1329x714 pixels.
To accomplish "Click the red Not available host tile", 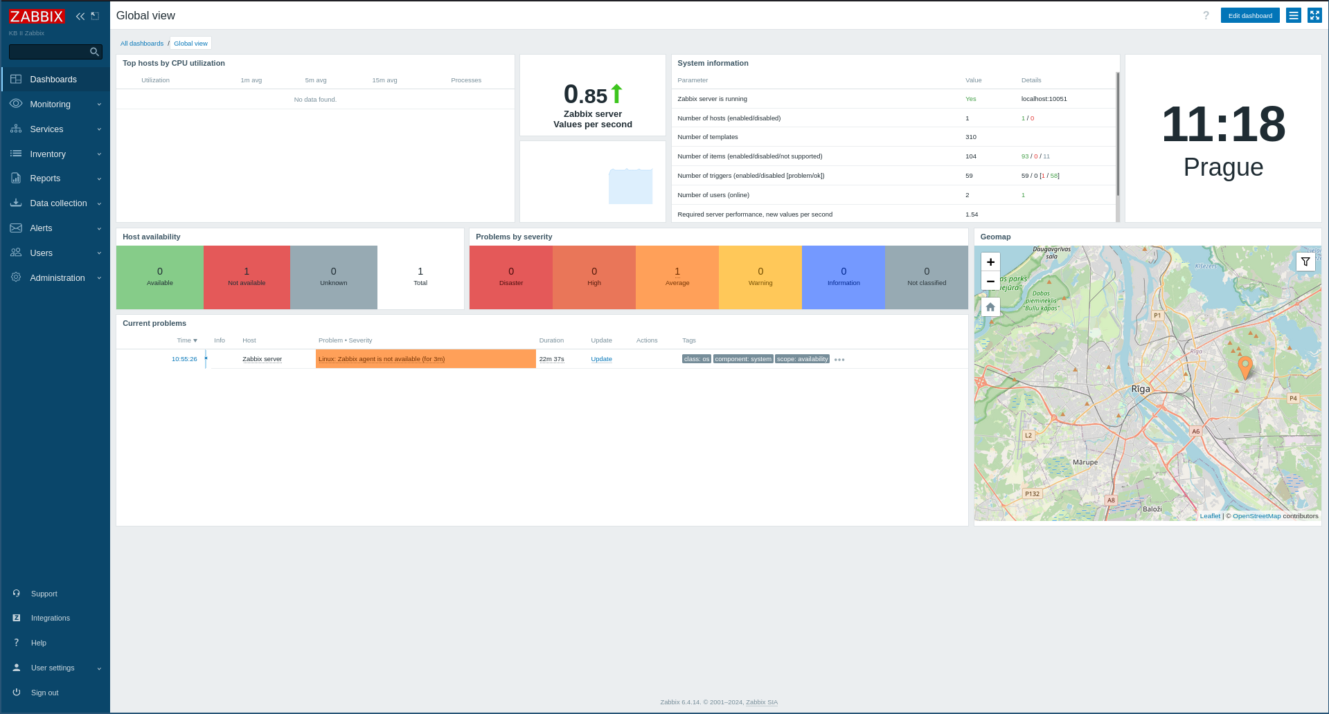I will click(x=247, y=277).
